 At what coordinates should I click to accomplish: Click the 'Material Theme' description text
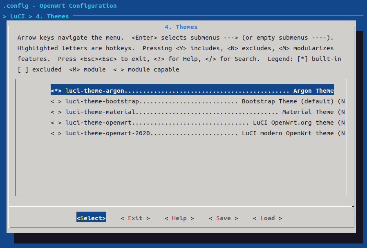coord(308,112)
